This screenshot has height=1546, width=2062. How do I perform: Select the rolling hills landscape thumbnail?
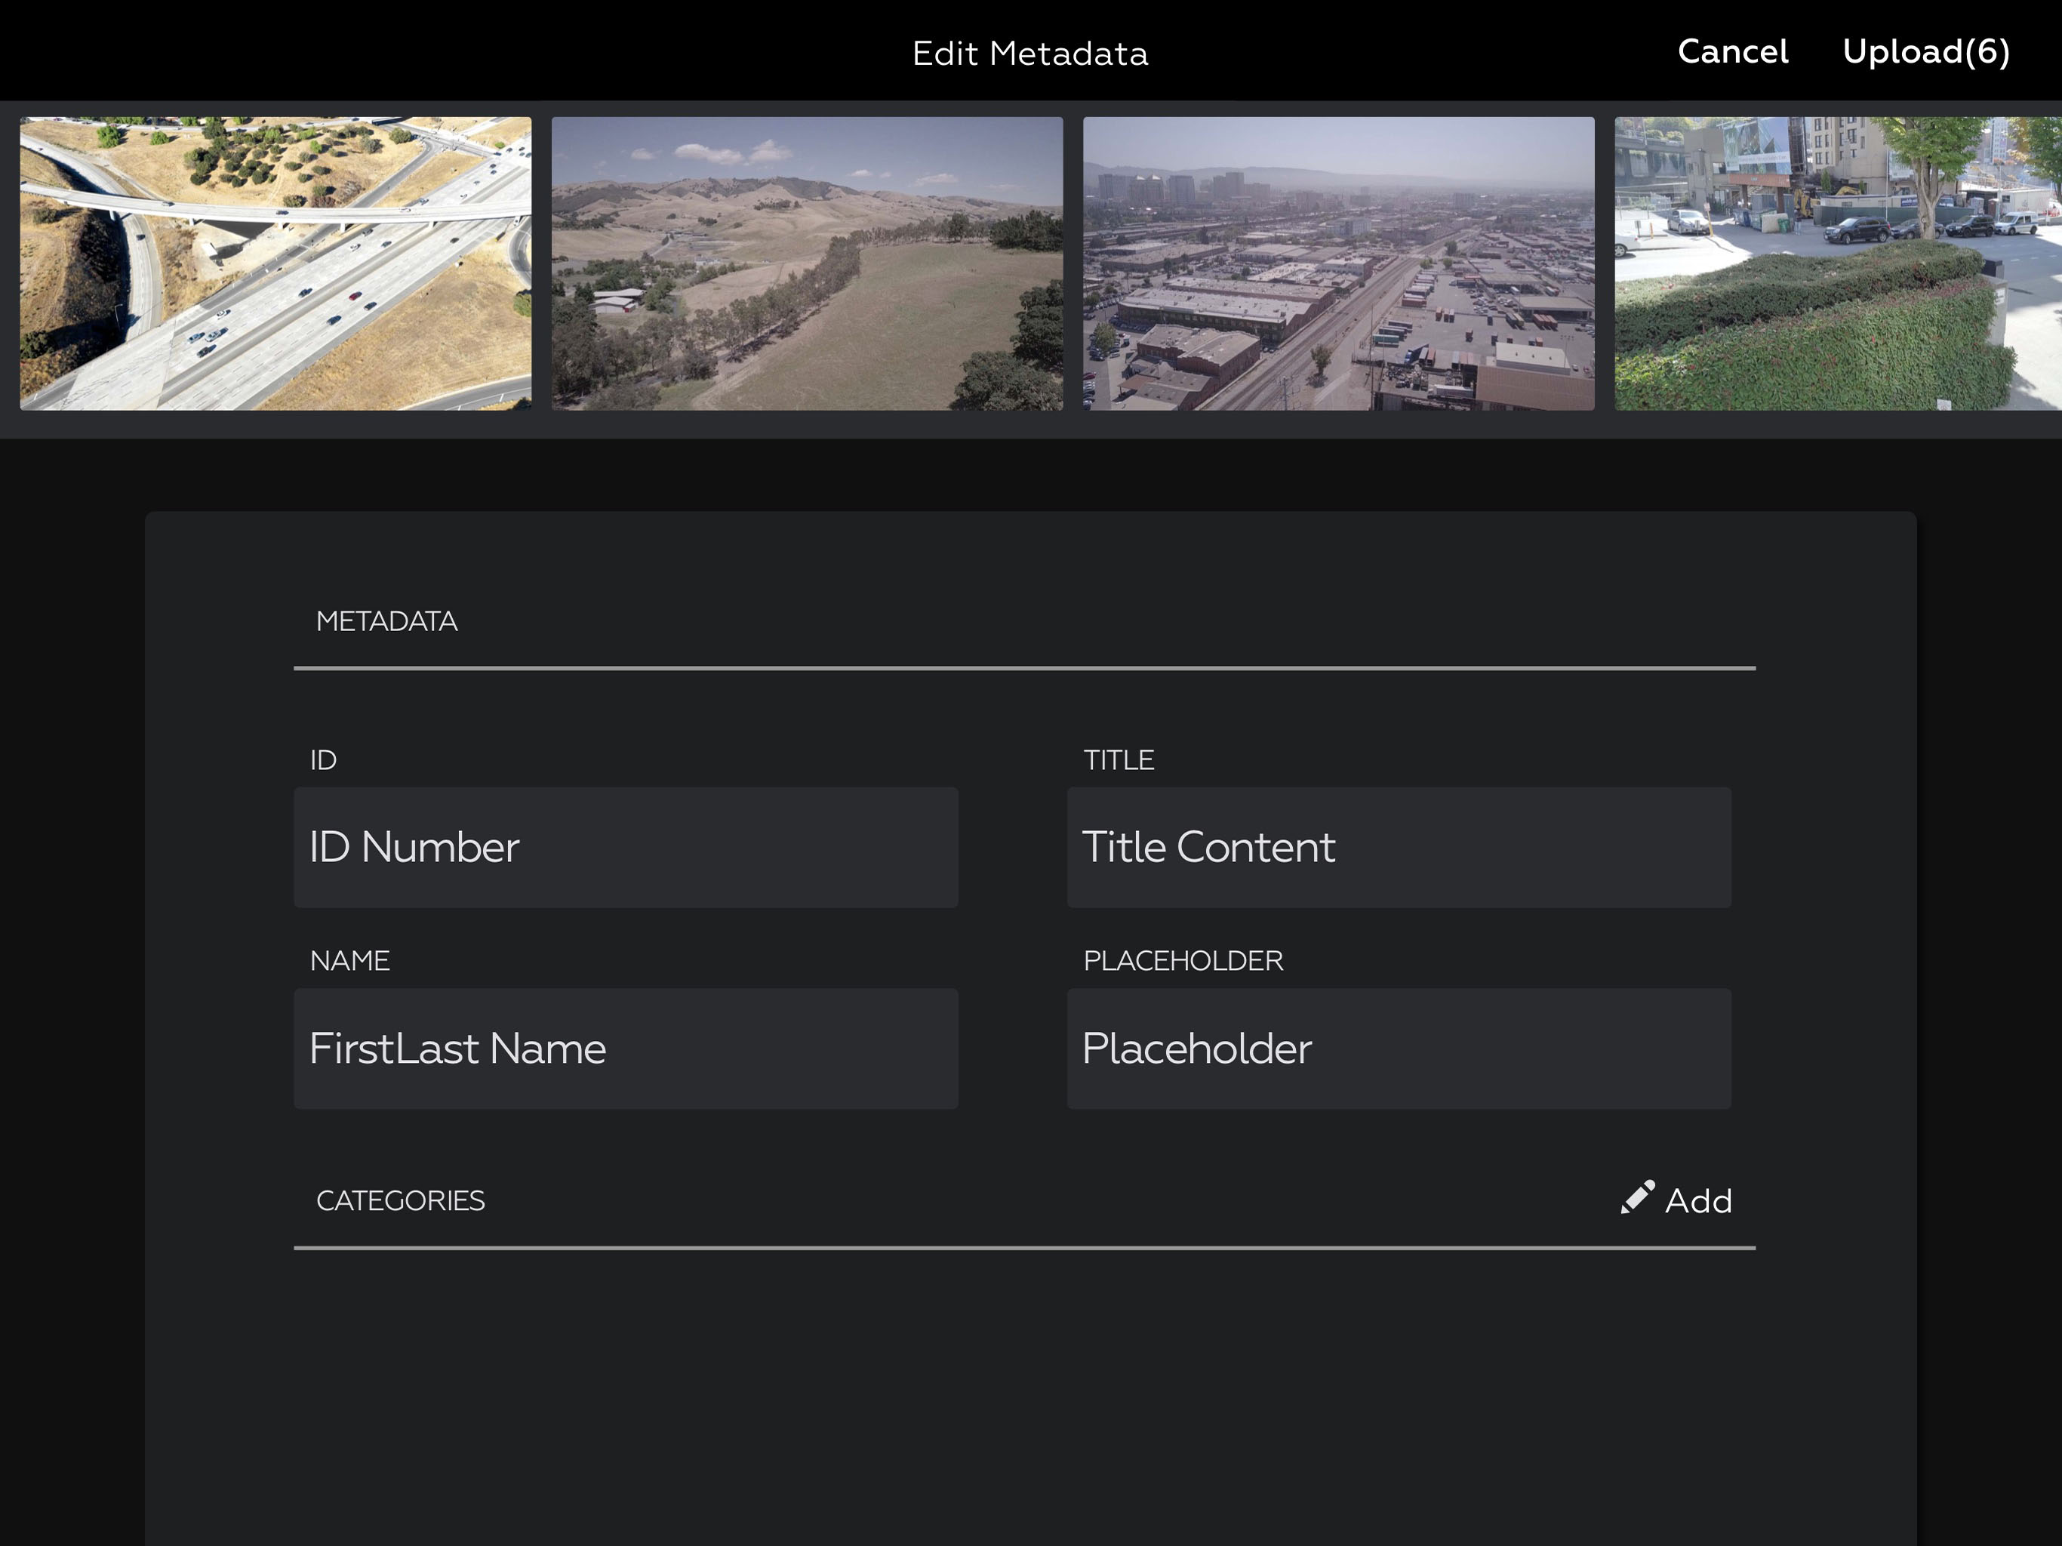[x=808, y=263]
